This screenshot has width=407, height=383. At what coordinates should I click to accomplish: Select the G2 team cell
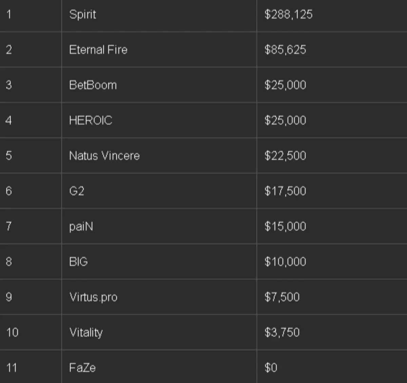point(77,191)
